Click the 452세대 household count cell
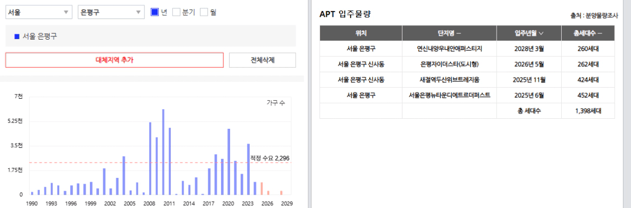This screenshot has height=208, width=631. (x=588, y=95)
